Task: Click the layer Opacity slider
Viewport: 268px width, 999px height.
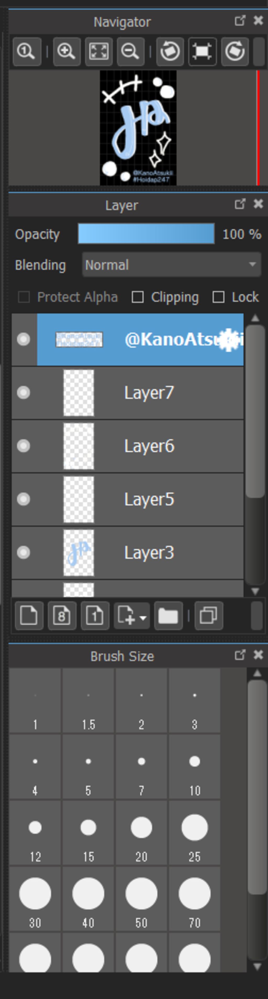Action: click(x=146, y=234)
